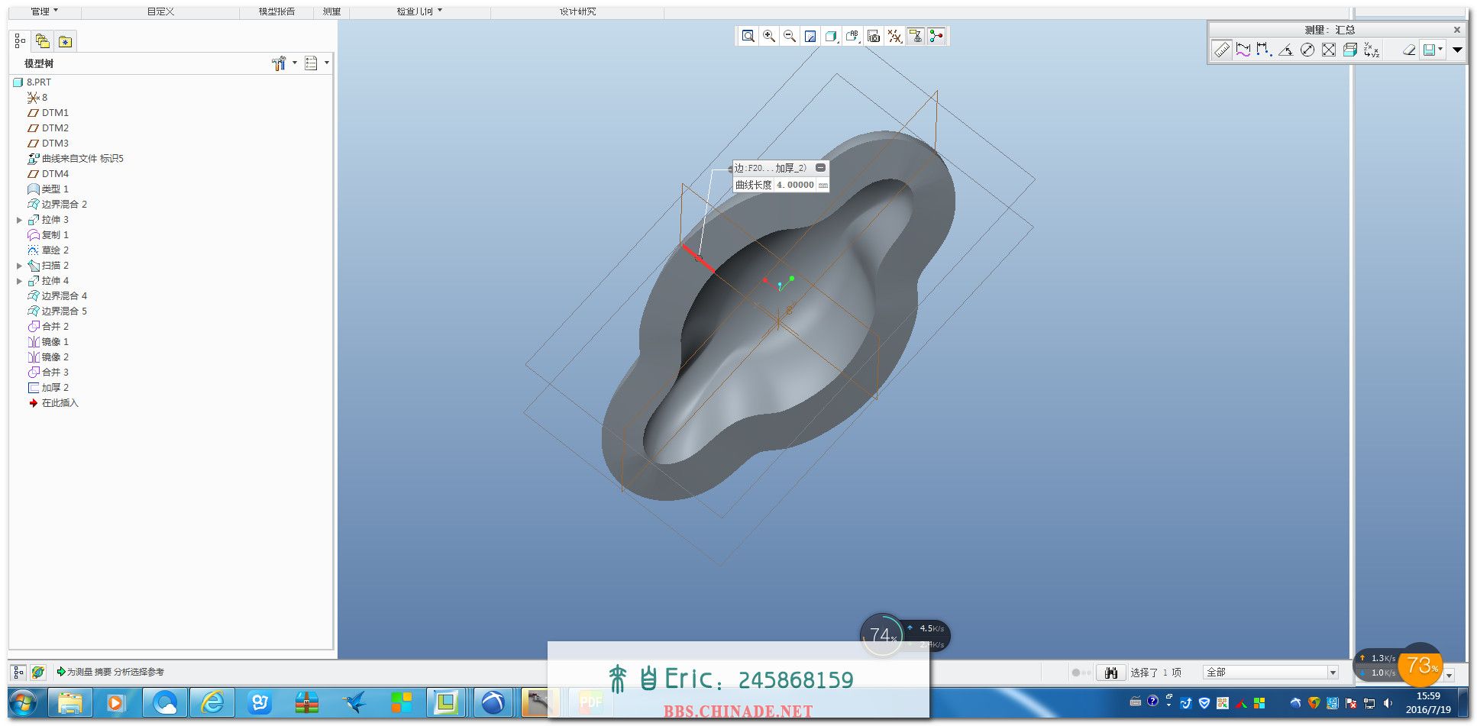Image resolution: width=1477 pixels, height=726 pixels.
Task: Open the saved views camera icon
Action: click(874, 36)
